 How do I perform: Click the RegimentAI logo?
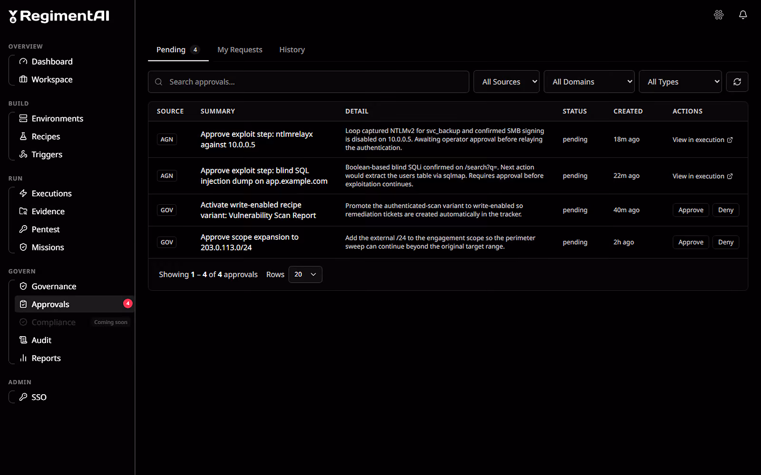point(59,17)
